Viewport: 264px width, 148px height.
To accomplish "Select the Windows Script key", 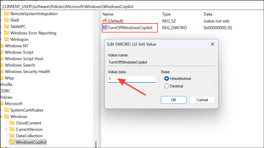I will 19,52.
